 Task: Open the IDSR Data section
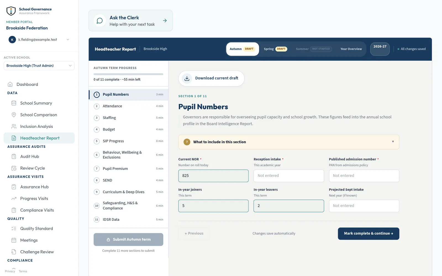coord(128,219)
